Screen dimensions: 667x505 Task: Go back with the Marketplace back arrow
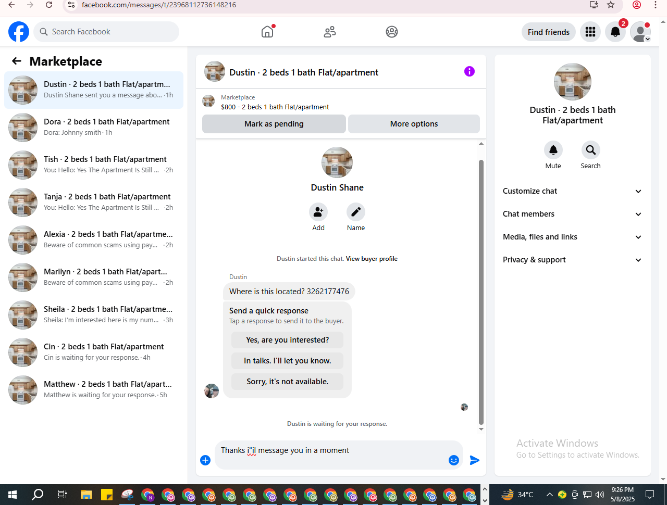(17, 61)
